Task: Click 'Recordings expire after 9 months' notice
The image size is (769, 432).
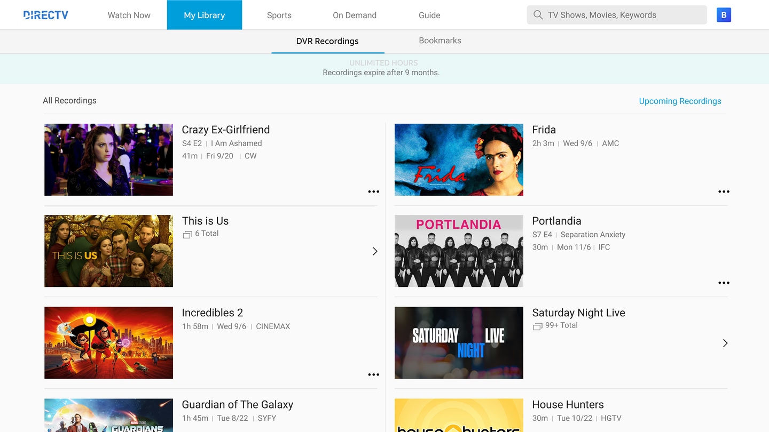Action: click(381, 73)
